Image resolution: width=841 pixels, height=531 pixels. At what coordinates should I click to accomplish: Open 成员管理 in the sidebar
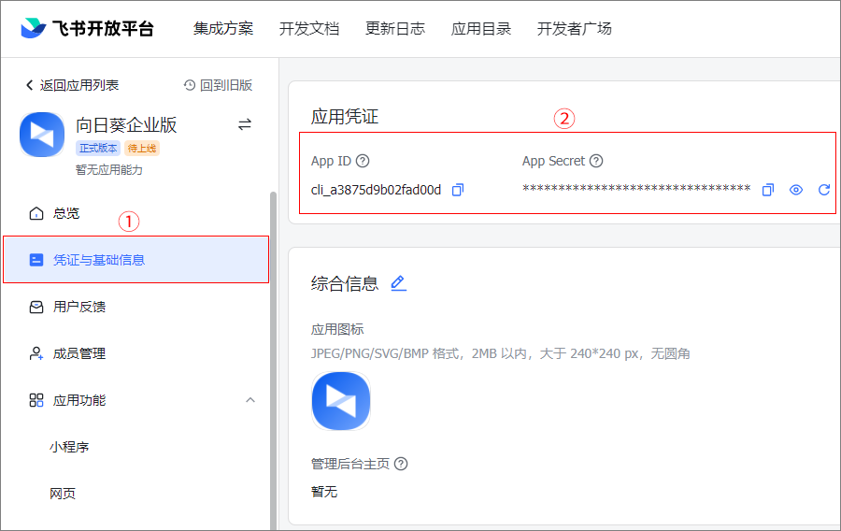[78, 353]
